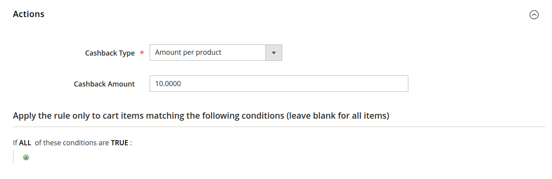
Task: Click the '10.0000' value in Cashback Amount
Action: 168,84
